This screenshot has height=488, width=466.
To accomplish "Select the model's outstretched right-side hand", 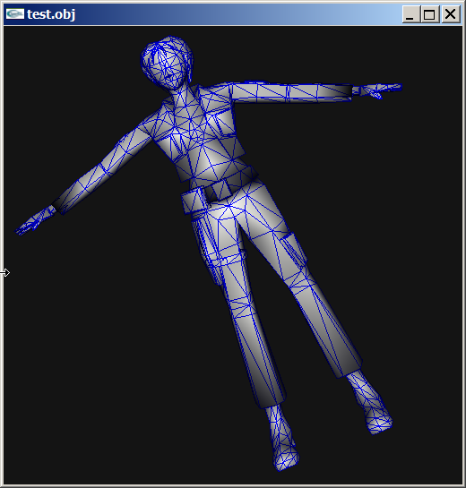I will [x=377, y=90].
